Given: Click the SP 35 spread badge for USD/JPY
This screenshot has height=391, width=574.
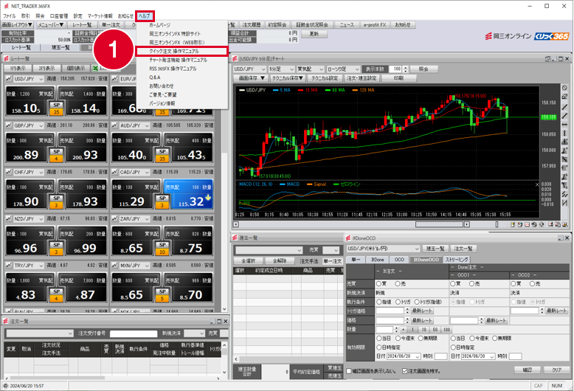Looking at the screenshot, I should [x=56, y=108].
